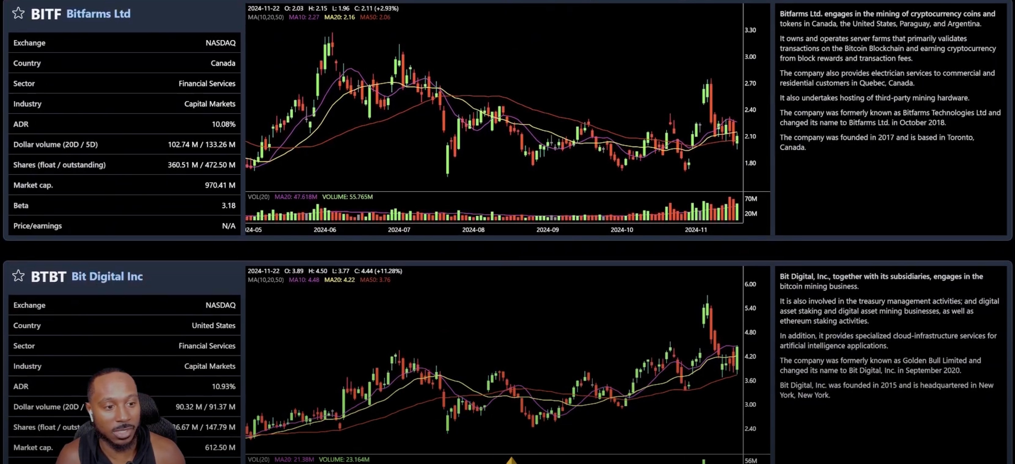Select BITF chart OHLC header for 2024-11-22
The height and width of the screenshot is (464, 1015).
point(323,8)
